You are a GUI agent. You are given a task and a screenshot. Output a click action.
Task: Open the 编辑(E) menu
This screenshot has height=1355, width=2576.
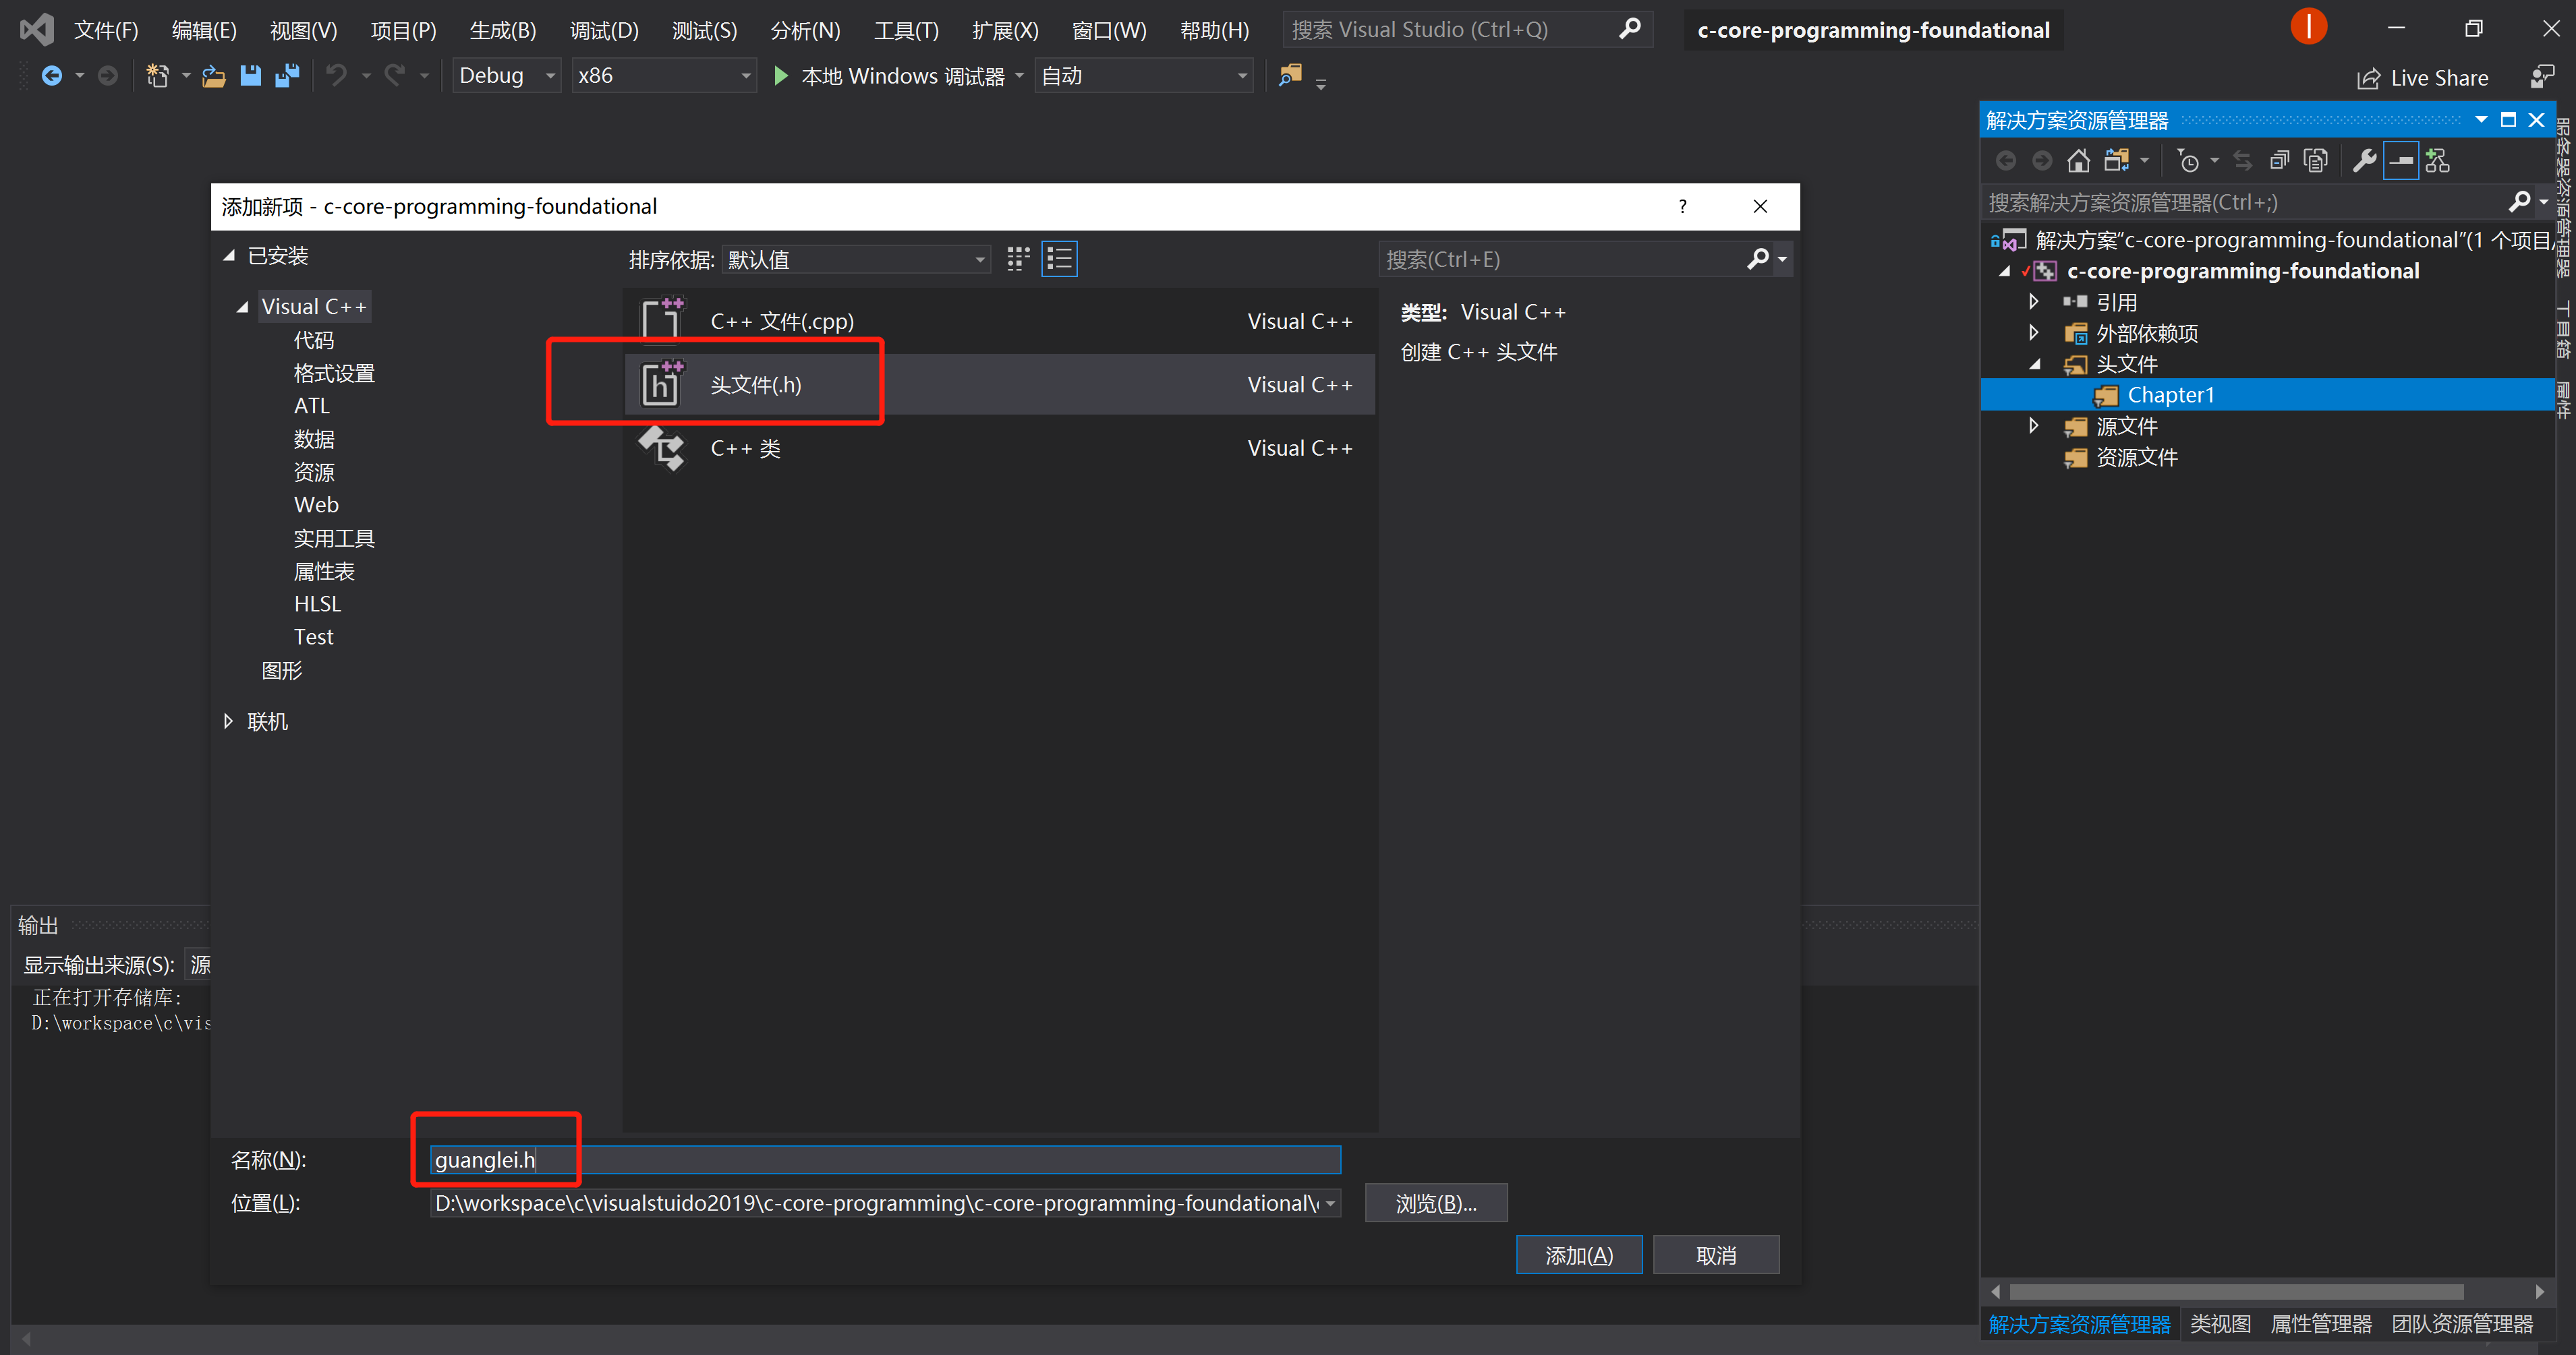[204, 30]
